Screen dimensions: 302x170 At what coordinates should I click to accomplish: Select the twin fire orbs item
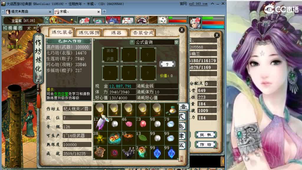point(114,138)
